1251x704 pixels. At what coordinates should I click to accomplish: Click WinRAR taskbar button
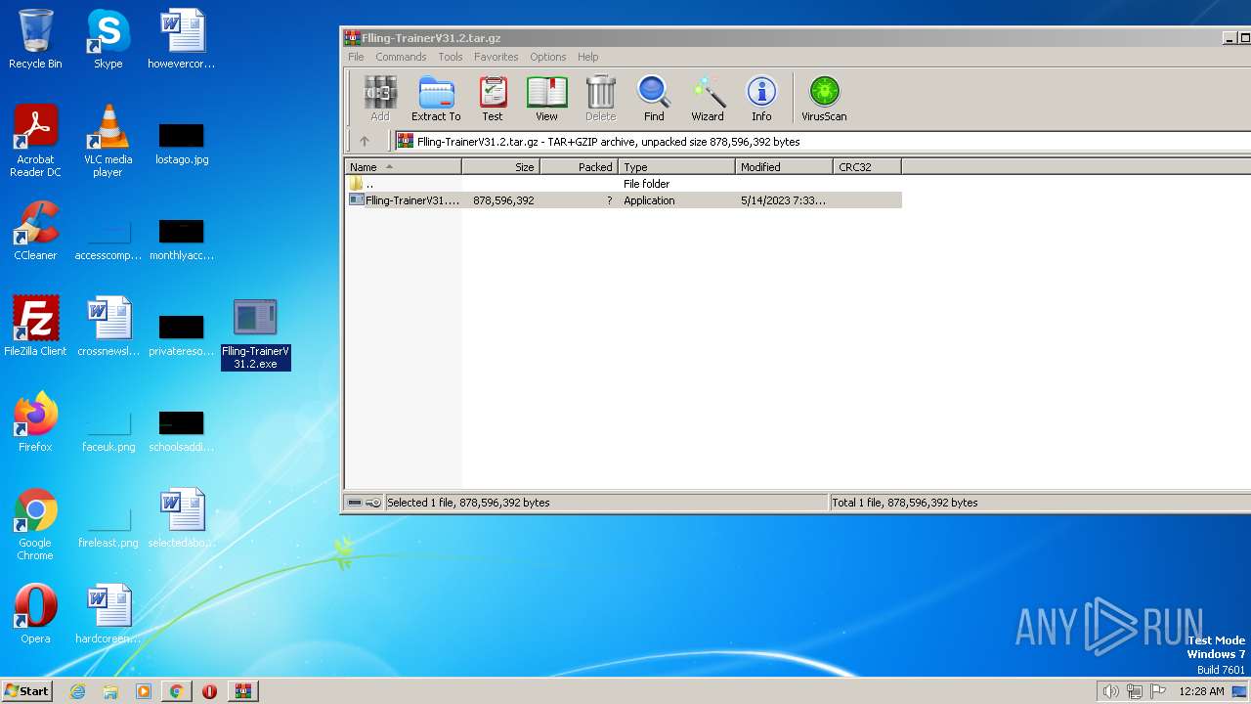coord(243,691)
